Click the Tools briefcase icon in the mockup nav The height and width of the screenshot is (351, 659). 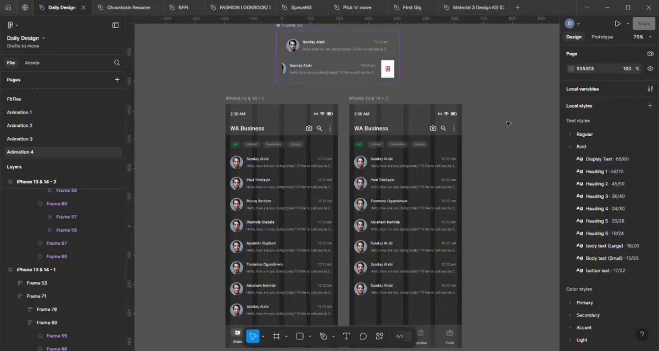pyautogui.click(x=450, y=333)
